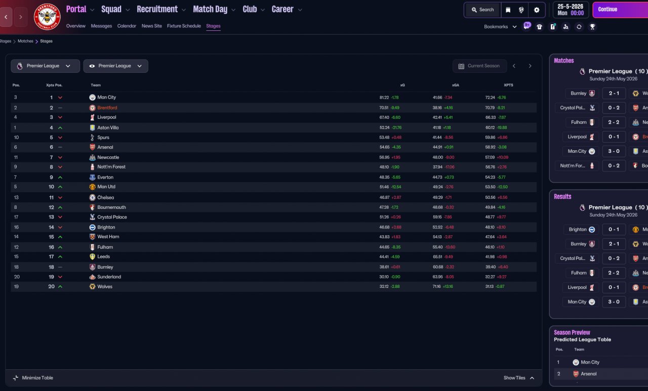The image size is (648, 391).
Task: Open the Premier League competition dropdown
Action: point(46,66)
